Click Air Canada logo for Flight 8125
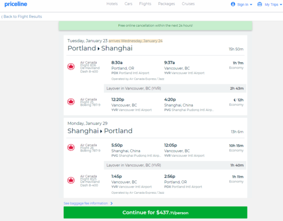 click(71, 180)
